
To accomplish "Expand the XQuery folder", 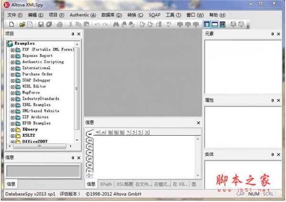I will (12, 130).
